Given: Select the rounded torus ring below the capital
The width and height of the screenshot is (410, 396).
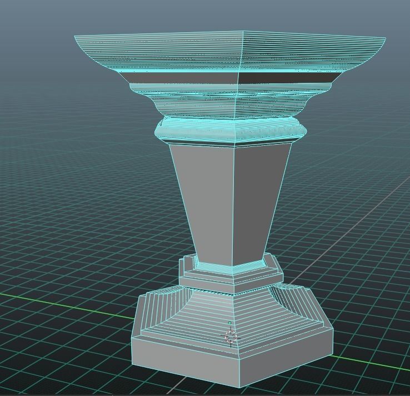Looking at the screenshot, I should point(230,130).
